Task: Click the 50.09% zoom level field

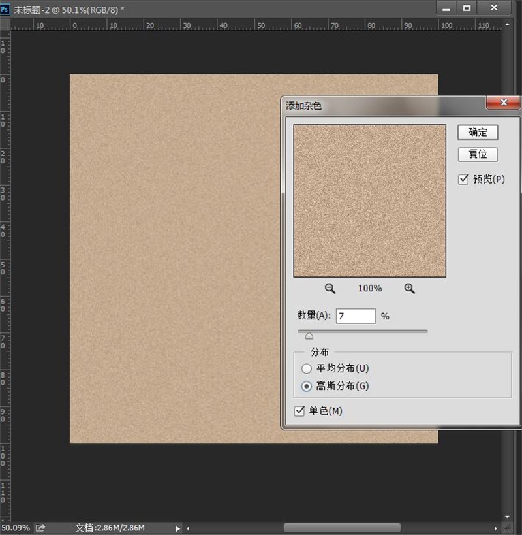Action: 16,528
